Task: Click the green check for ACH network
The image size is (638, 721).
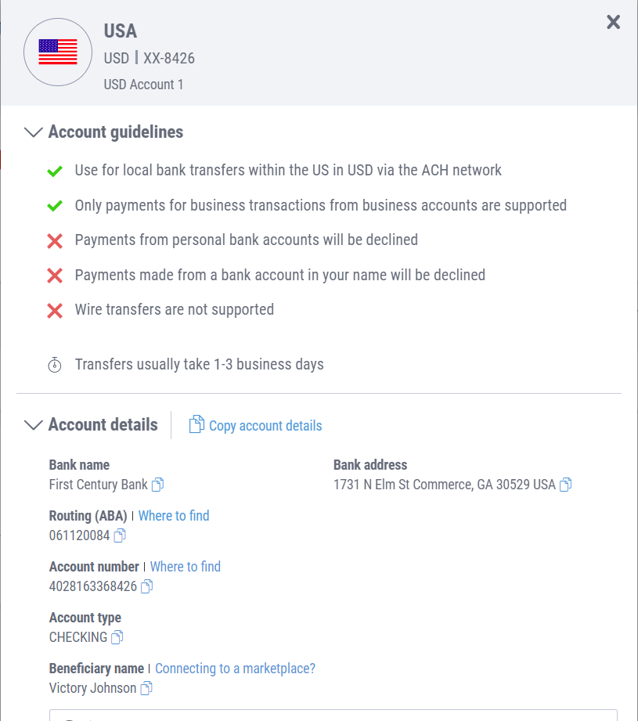Action: 55,171
